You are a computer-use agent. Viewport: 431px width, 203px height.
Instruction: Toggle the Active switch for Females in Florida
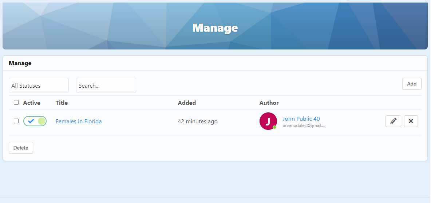[35, 121]
